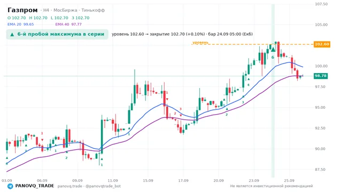Screen dimensions: 342x192
Task: Click the 20.09 date axis label
Action: (219, 181)
